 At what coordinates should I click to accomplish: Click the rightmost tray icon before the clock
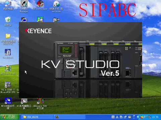pyautogui.click(x=149, y=117)
